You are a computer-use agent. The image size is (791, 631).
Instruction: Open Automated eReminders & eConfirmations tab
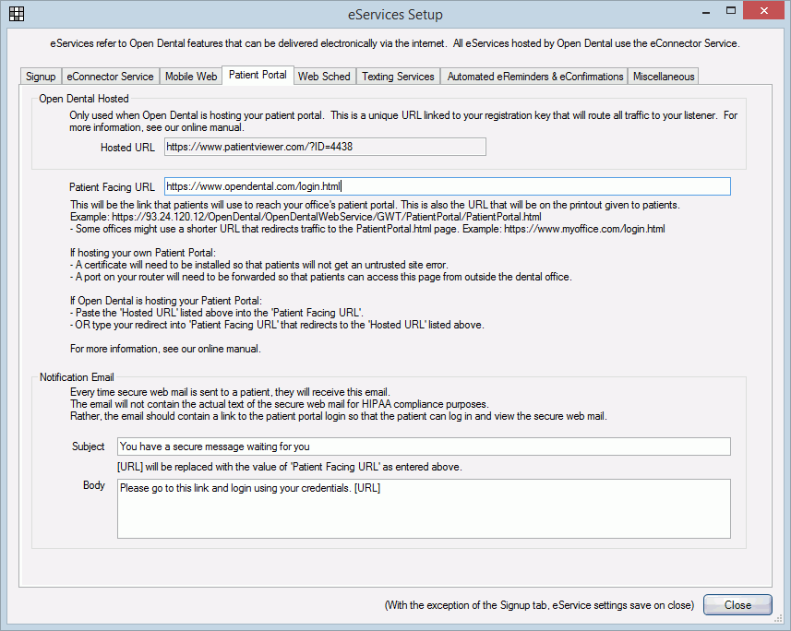534,77
